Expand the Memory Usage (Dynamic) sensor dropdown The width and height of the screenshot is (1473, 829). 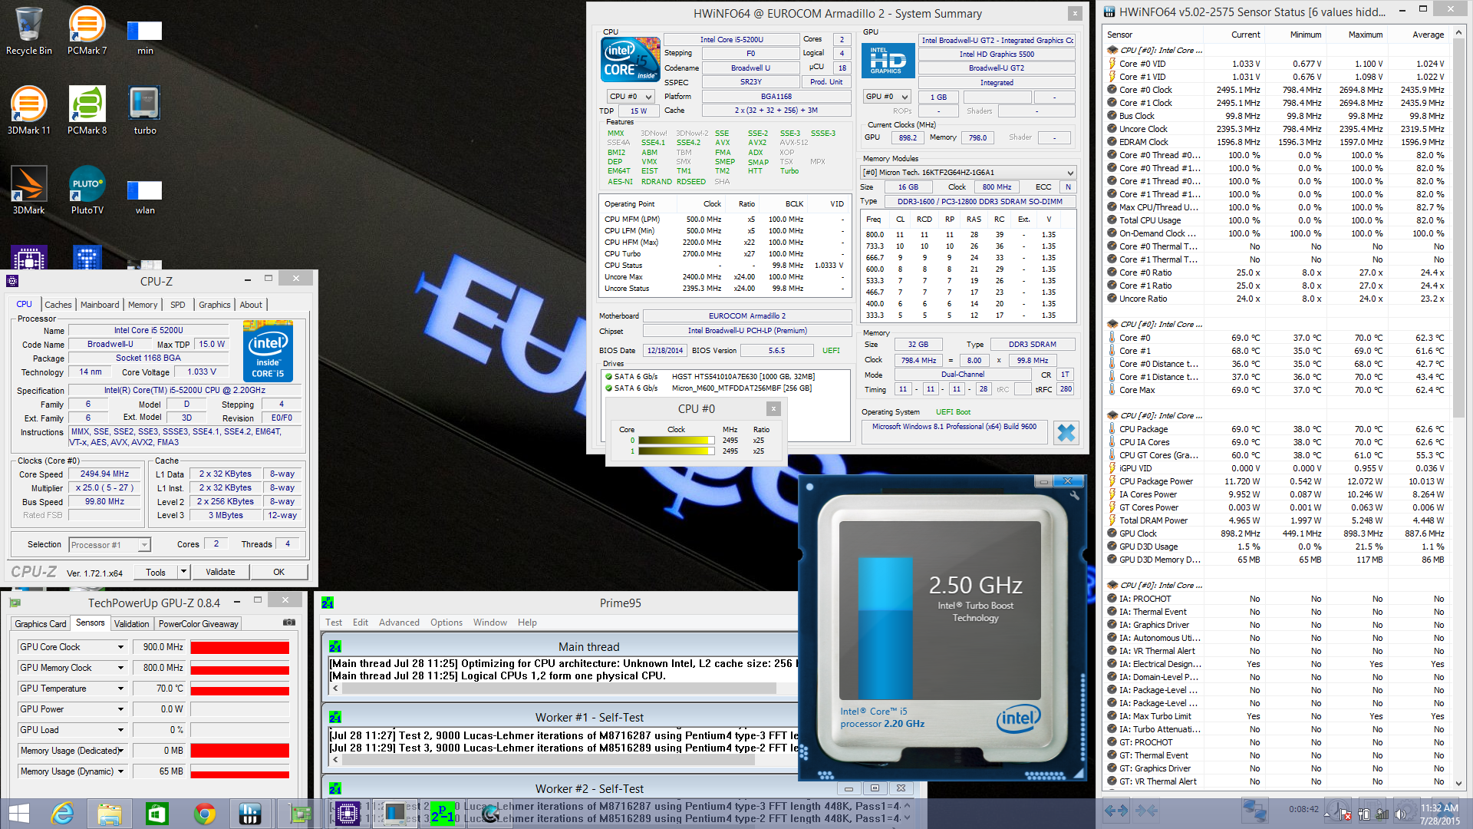pyautogui.click(x=120, y=771)
